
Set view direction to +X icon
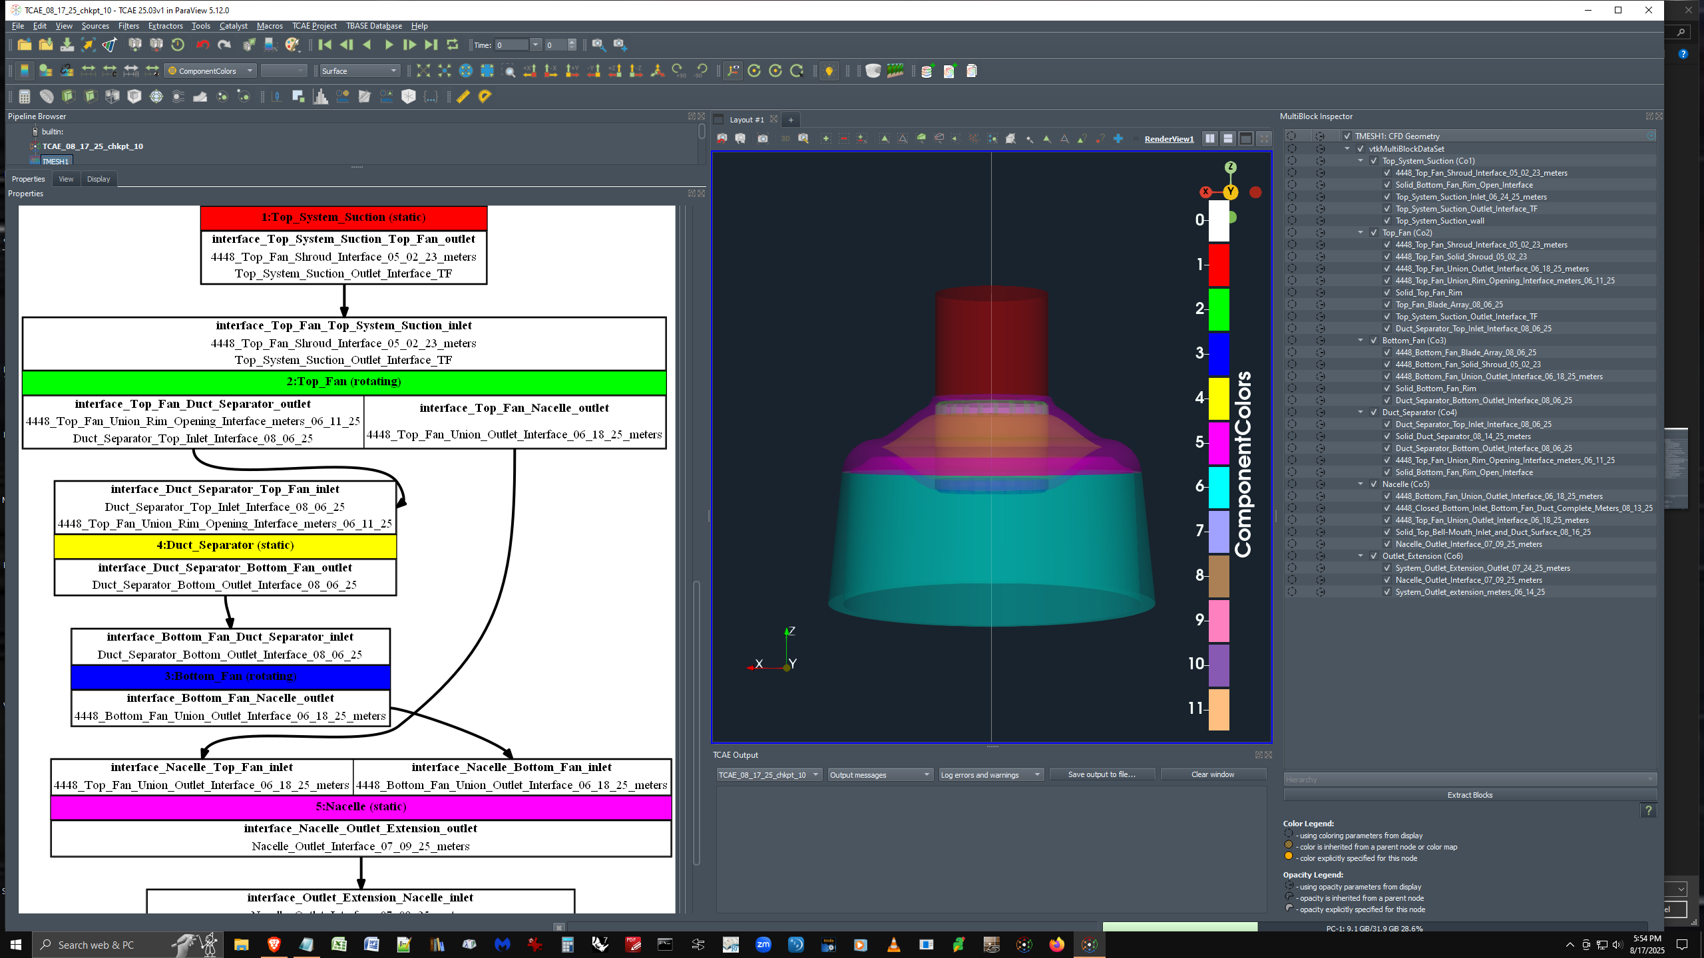(x=530, y=71)
